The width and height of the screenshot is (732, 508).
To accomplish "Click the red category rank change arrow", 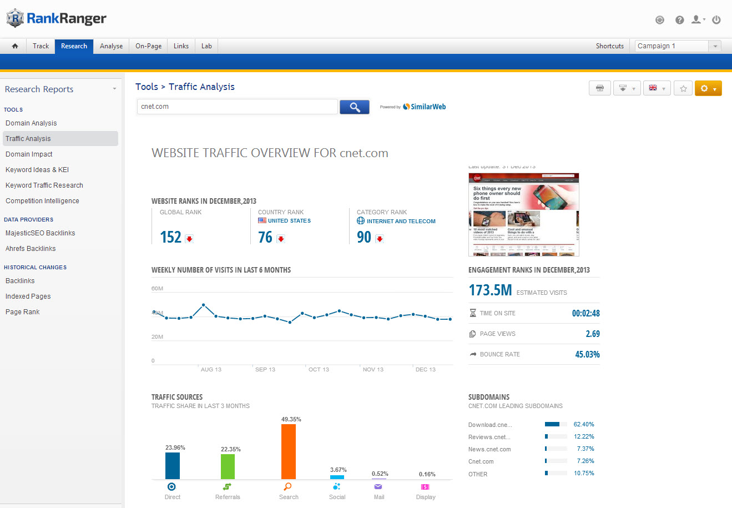I will point(380,239).
